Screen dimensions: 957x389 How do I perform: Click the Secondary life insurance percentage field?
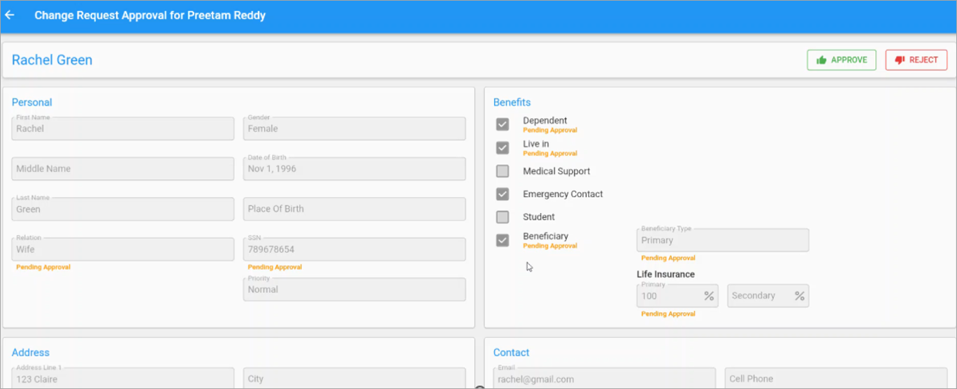click(x=760, y=296)
